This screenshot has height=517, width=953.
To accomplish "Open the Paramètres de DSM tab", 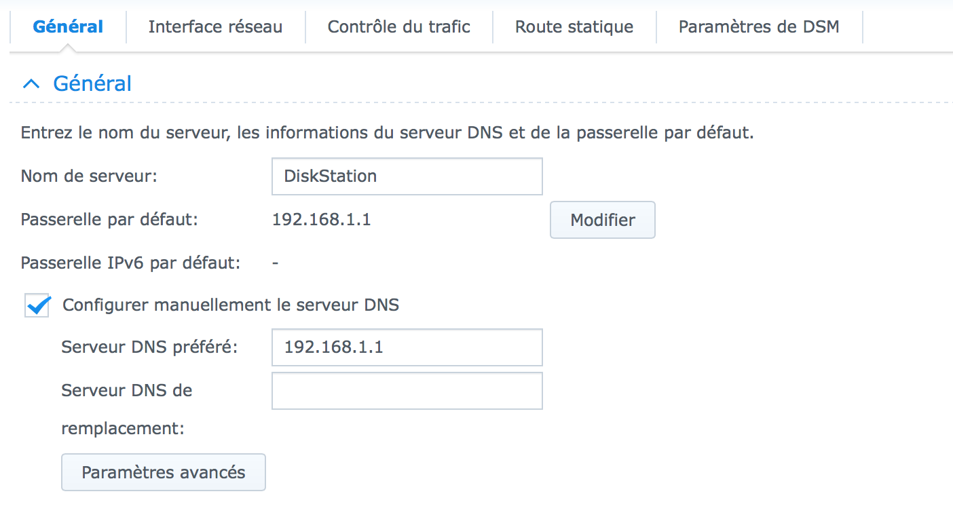I will (x=759, y=26).
